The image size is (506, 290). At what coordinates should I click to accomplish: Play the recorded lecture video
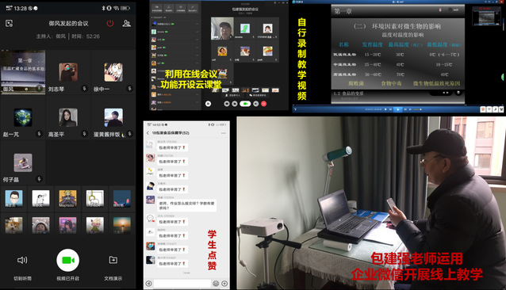coord(398,109)
